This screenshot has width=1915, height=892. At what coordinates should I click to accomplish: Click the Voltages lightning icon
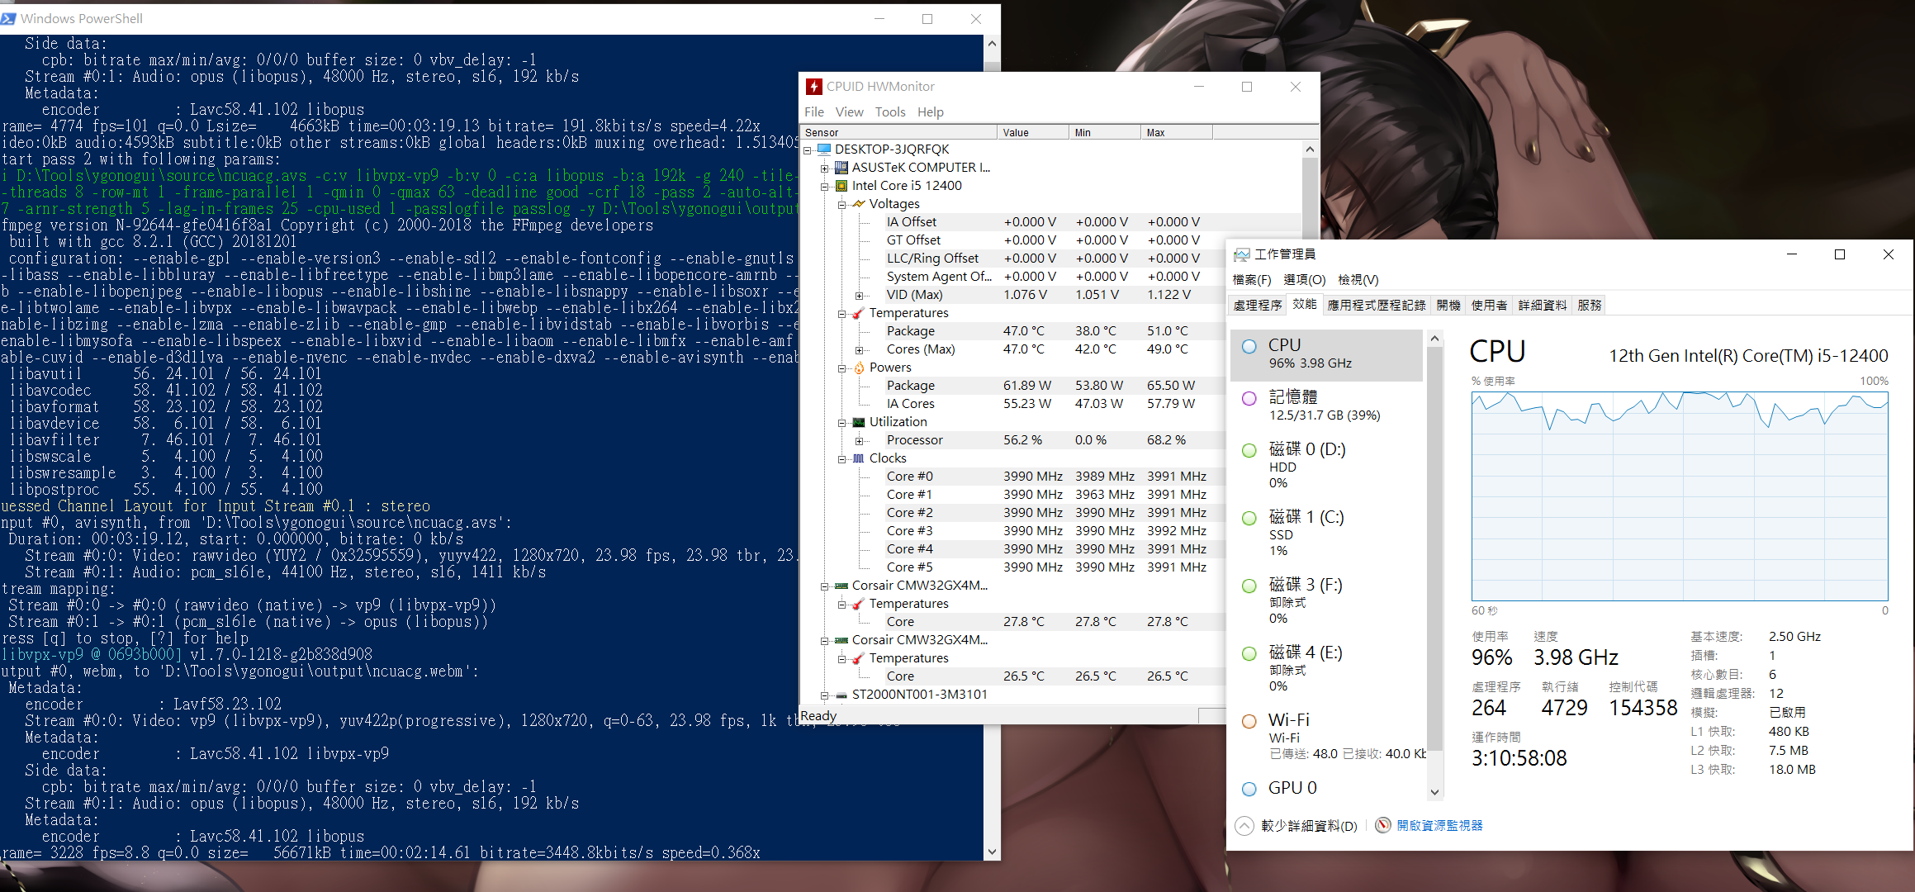859,204
